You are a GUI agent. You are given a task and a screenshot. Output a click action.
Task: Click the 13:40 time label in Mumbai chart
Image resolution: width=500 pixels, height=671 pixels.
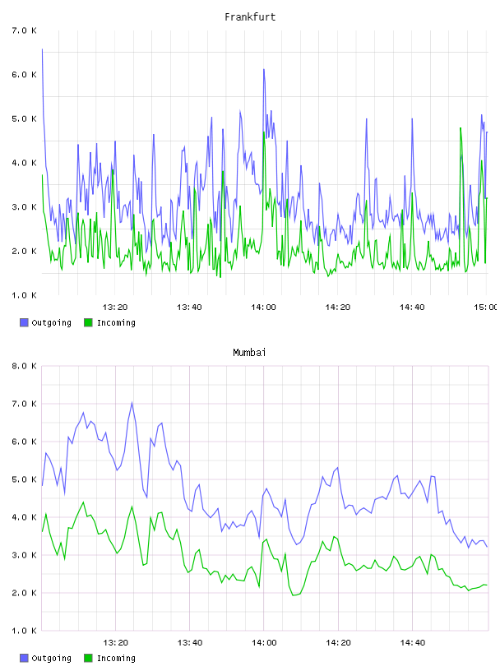coord(190,643)
